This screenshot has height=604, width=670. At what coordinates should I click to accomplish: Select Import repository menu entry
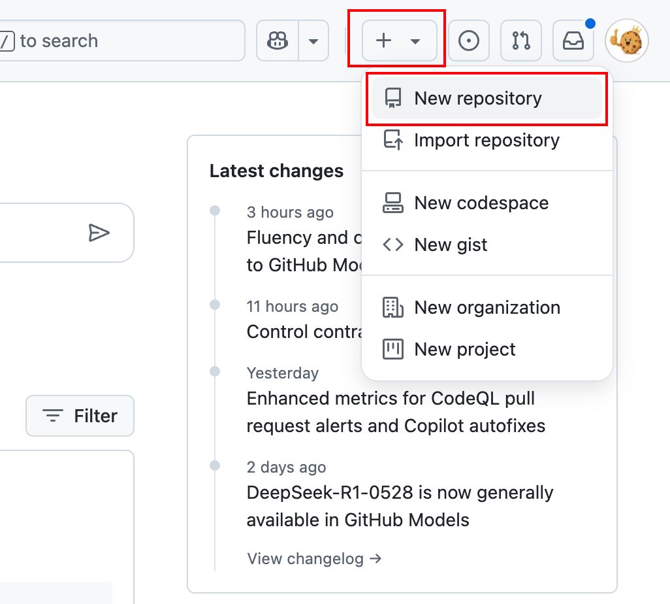tap(487, 141)
